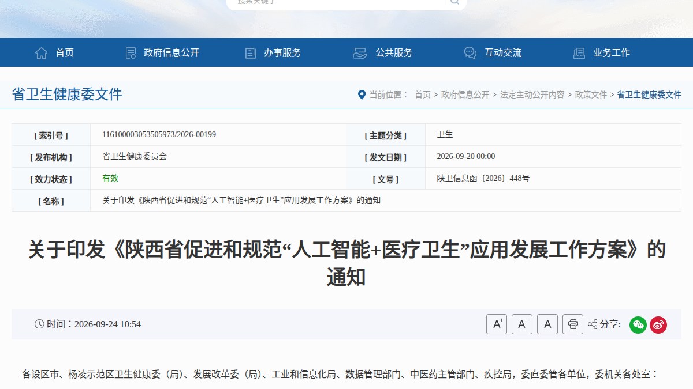Click the location pin icon in breadcrumb

(x=362, y=95)
